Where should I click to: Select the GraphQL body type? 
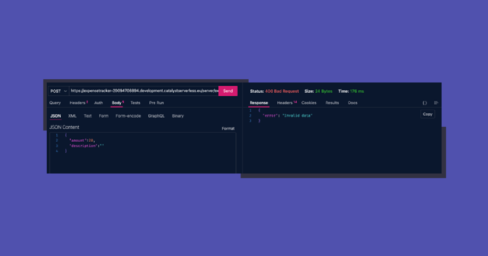click(156, 116)
